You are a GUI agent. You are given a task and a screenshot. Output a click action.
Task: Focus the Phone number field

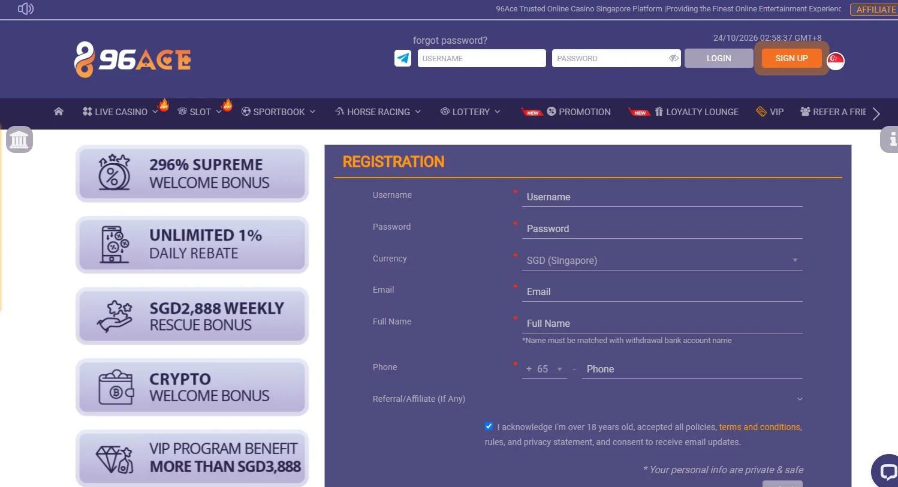(692, 369)
